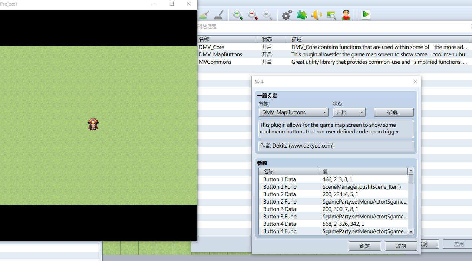Image resolution: width=472 pixels, height=261 pixels.
Task: Open the 状态 dropdown showing 开启
Action: click(x=349, y=112)
